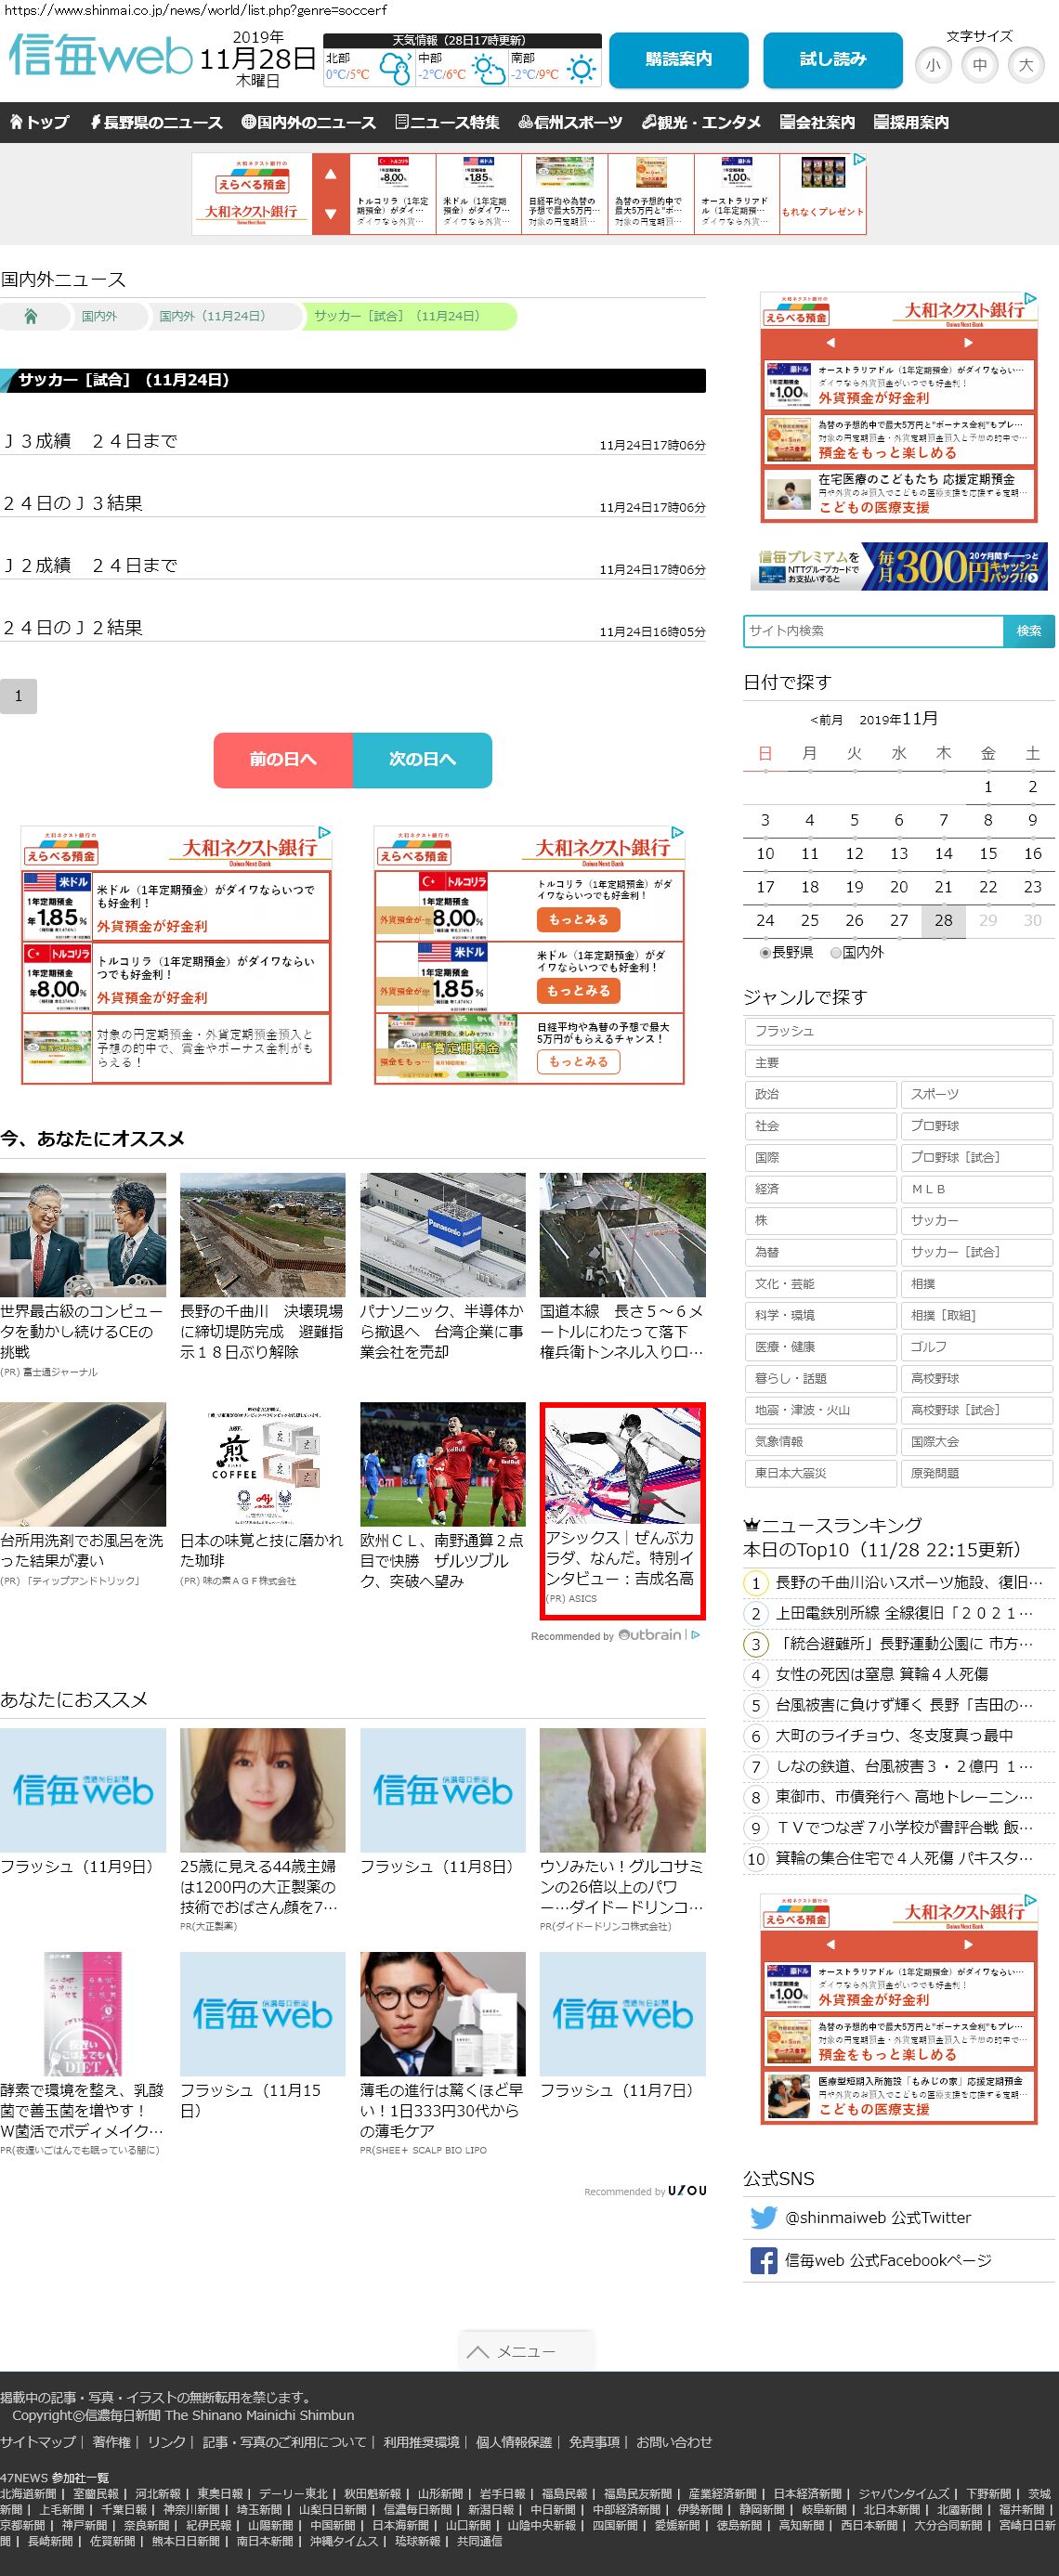
Task: Open the official Twitter icon link
Action: (x=763, y=2217)
